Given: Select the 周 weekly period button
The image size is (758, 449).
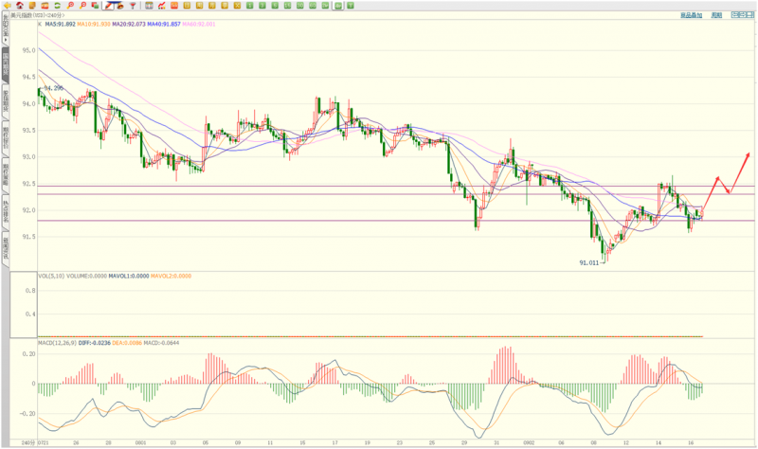Looking at the screenshot, I should click(x=199, y=6).
